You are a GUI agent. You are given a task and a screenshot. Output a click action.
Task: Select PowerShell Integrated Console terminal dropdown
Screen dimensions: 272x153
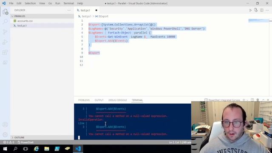223,100
